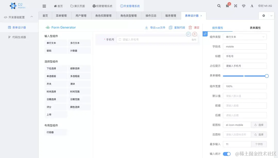Click 选择 next to 前图标
278x158 pixels.
tap(259, 125)
